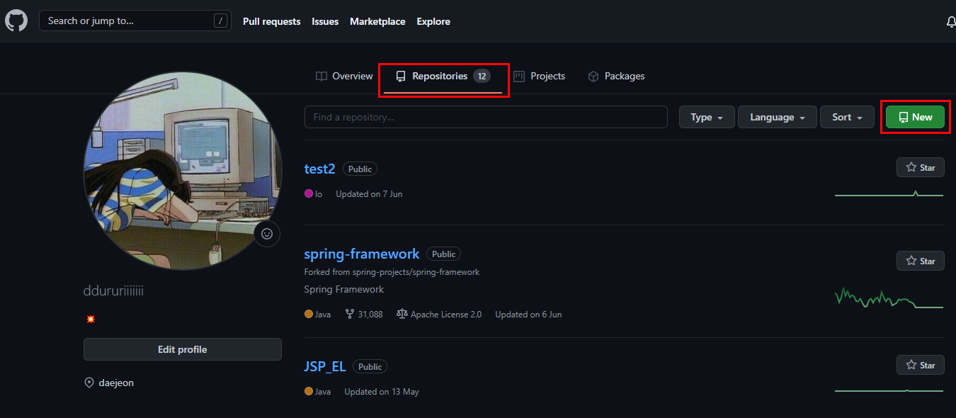
Task: Switch to the Packages tab
Action: [616, 76]
